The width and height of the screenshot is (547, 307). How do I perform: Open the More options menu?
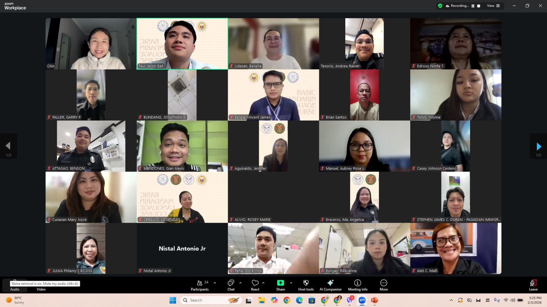pos(384,285)
